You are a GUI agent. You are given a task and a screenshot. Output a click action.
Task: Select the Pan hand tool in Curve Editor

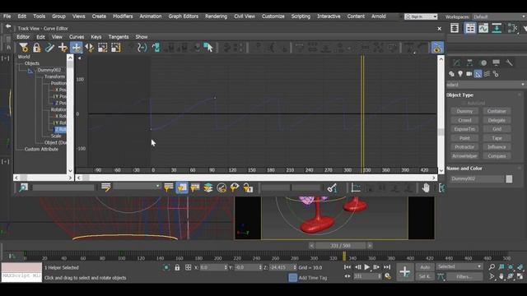(426, 187)
